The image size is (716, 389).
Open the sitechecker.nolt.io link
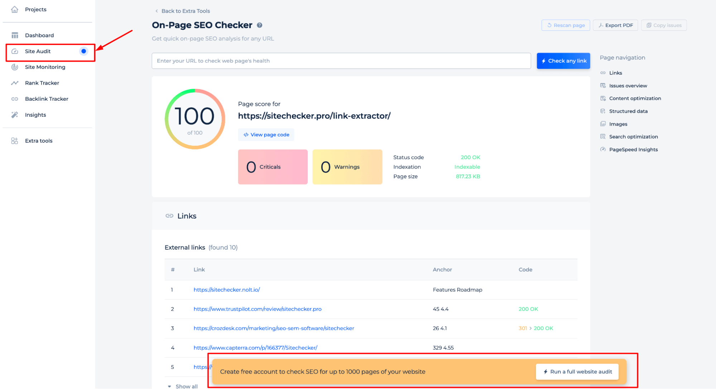[x=227, y=290]
